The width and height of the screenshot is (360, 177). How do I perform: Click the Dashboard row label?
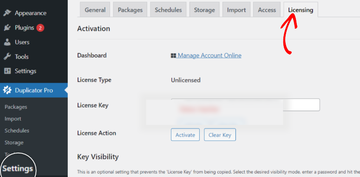(92, 55)
